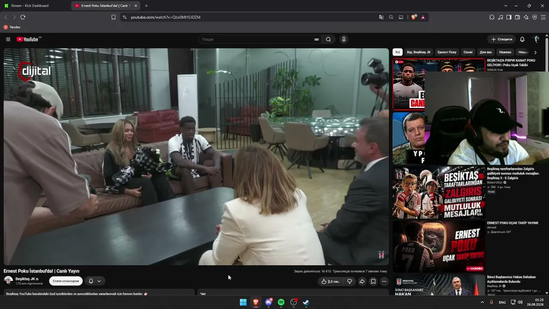Open Brave Leo AI sparkle icon
Viewport: 549px width, 309px height.
tap(526, 17)
